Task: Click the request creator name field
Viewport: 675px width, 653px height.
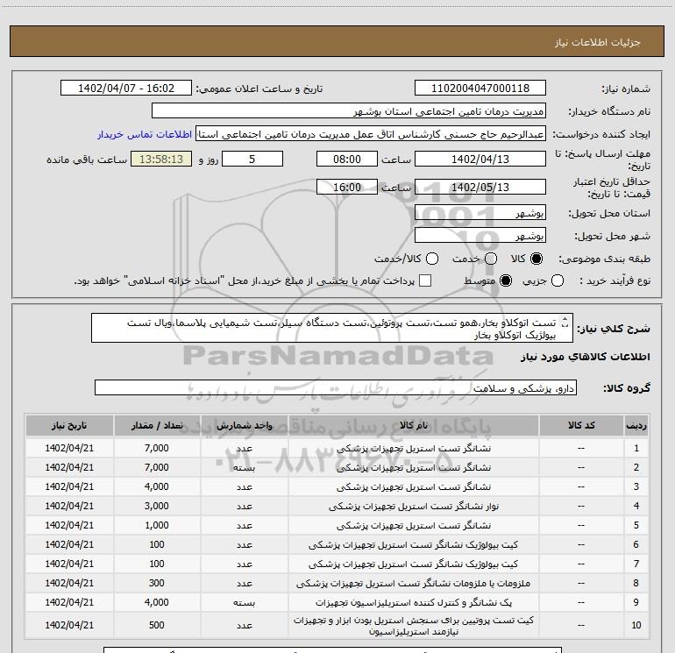Action: pos(371,134)
